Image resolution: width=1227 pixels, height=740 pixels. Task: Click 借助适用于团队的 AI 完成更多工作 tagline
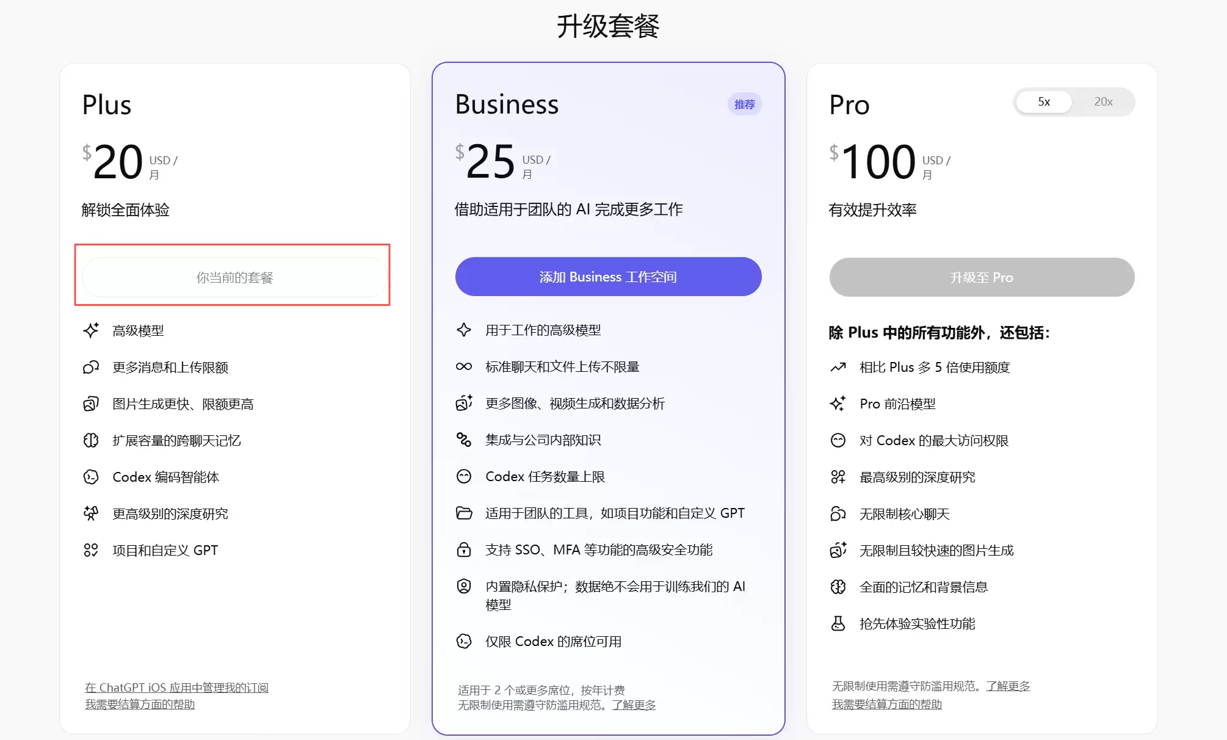tap(569, 209)
